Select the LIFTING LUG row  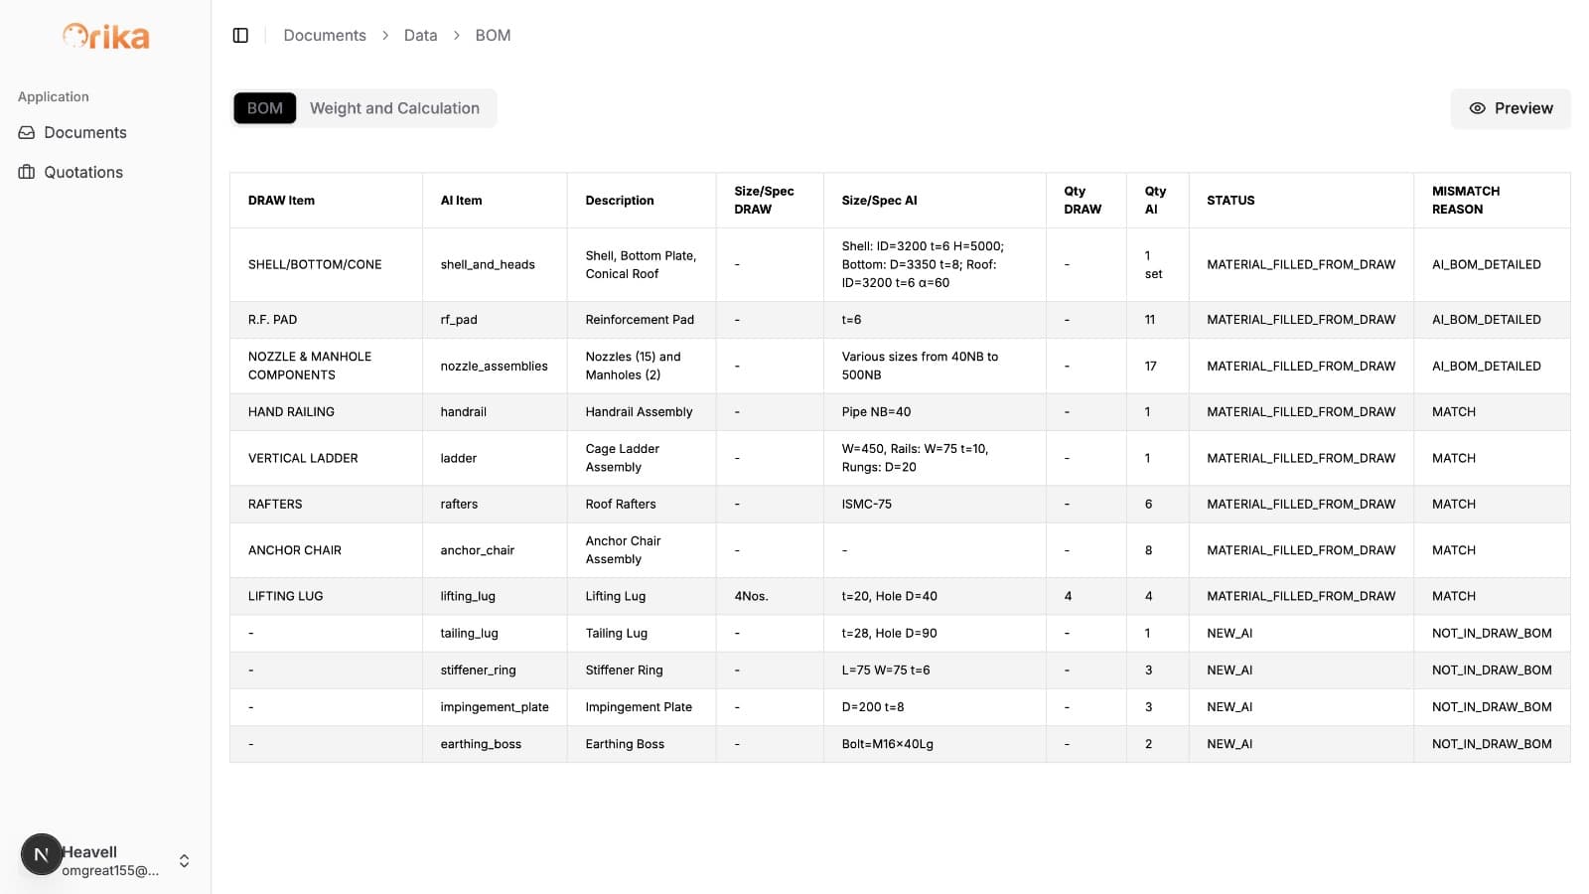coord(285,597)
